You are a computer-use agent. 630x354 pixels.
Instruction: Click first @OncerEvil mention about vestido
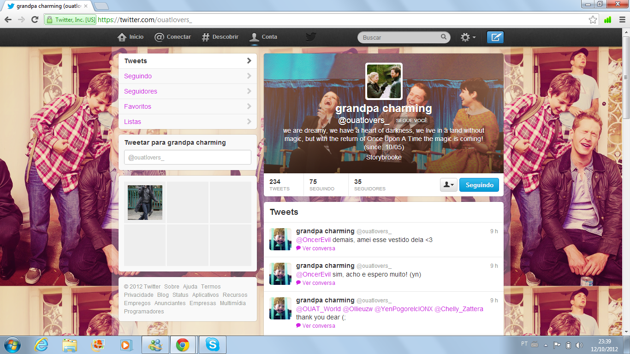tap(313, 240)
